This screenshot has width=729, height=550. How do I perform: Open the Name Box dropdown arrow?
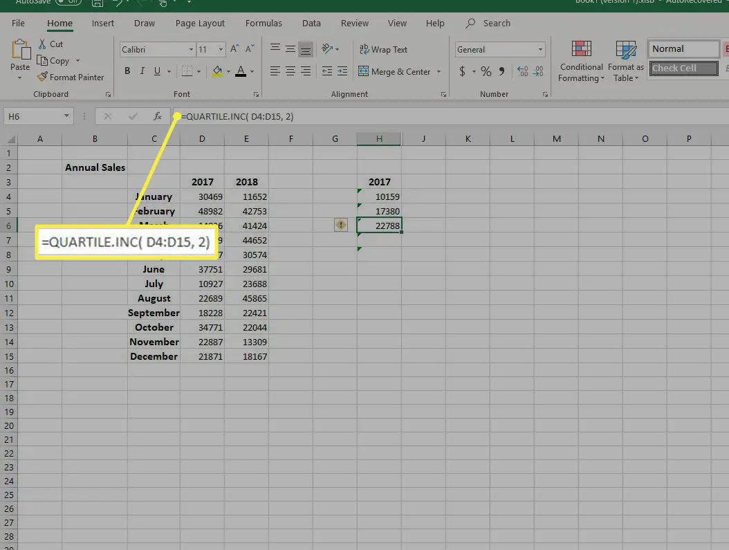[66, 116]
